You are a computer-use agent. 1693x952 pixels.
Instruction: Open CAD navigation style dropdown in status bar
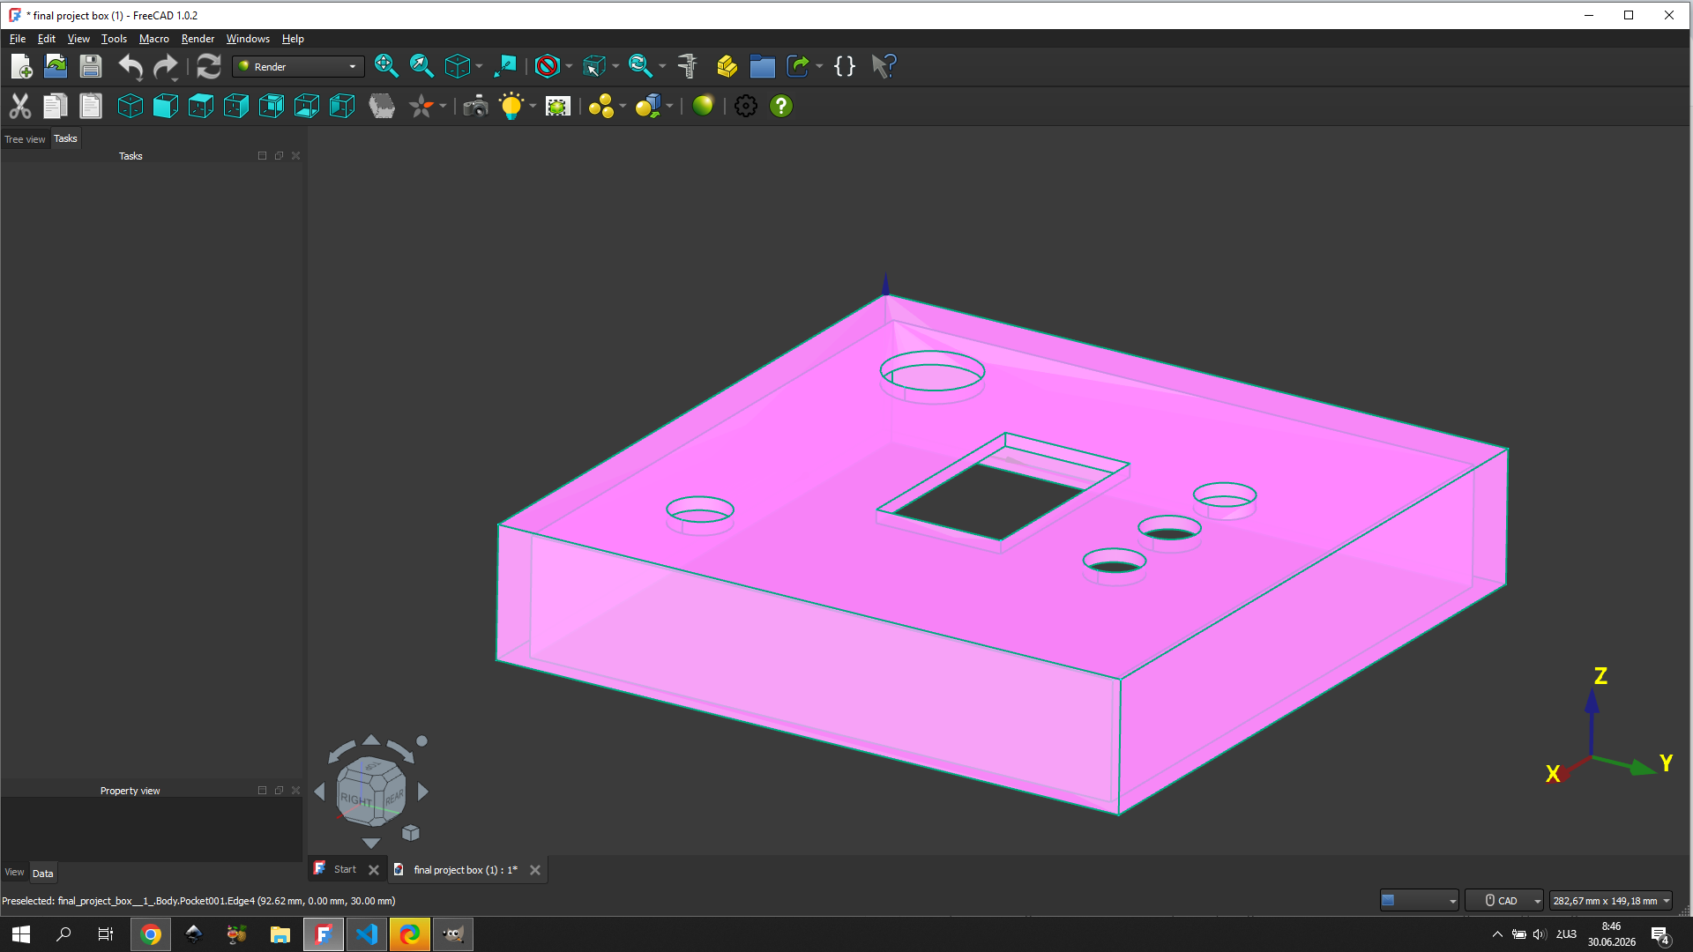1504,900
